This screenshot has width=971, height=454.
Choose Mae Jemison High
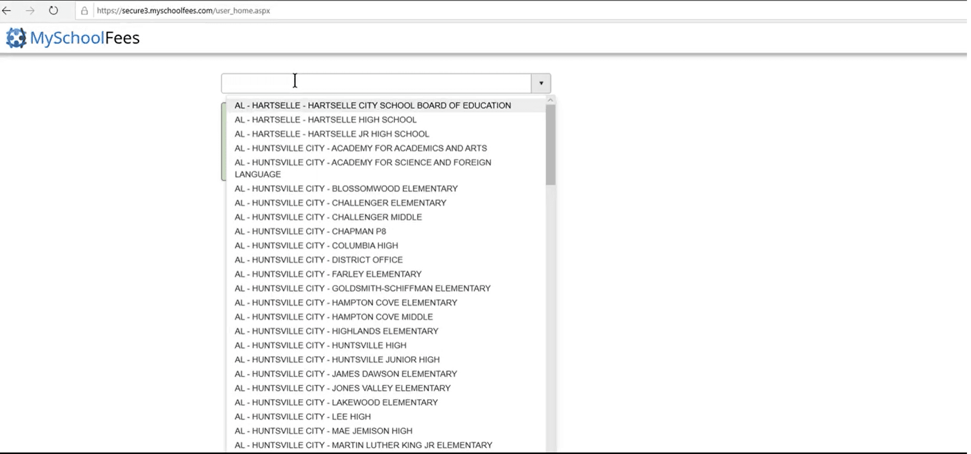(386, 431)
